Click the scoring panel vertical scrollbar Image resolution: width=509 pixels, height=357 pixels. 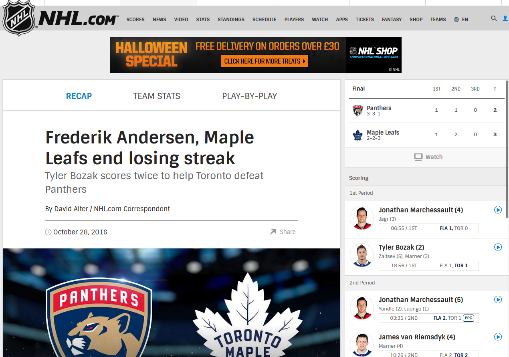(x=507, y=149)
